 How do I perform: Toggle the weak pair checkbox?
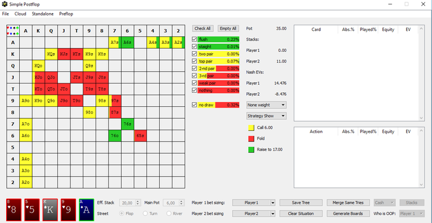194,83
